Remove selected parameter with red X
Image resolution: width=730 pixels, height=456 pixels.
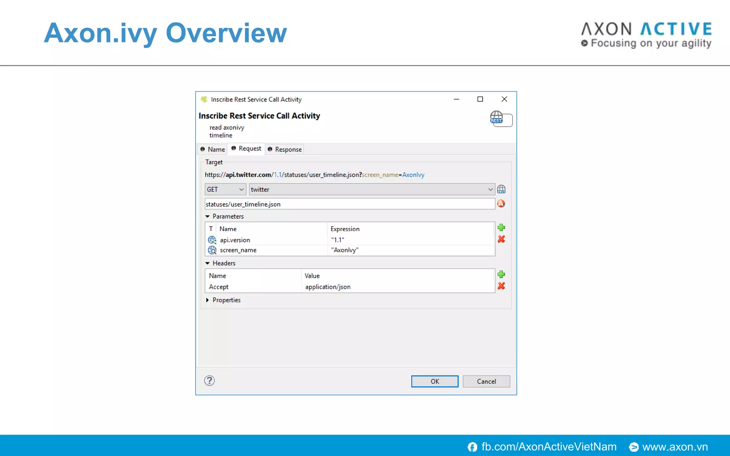(x=501, y=239)
